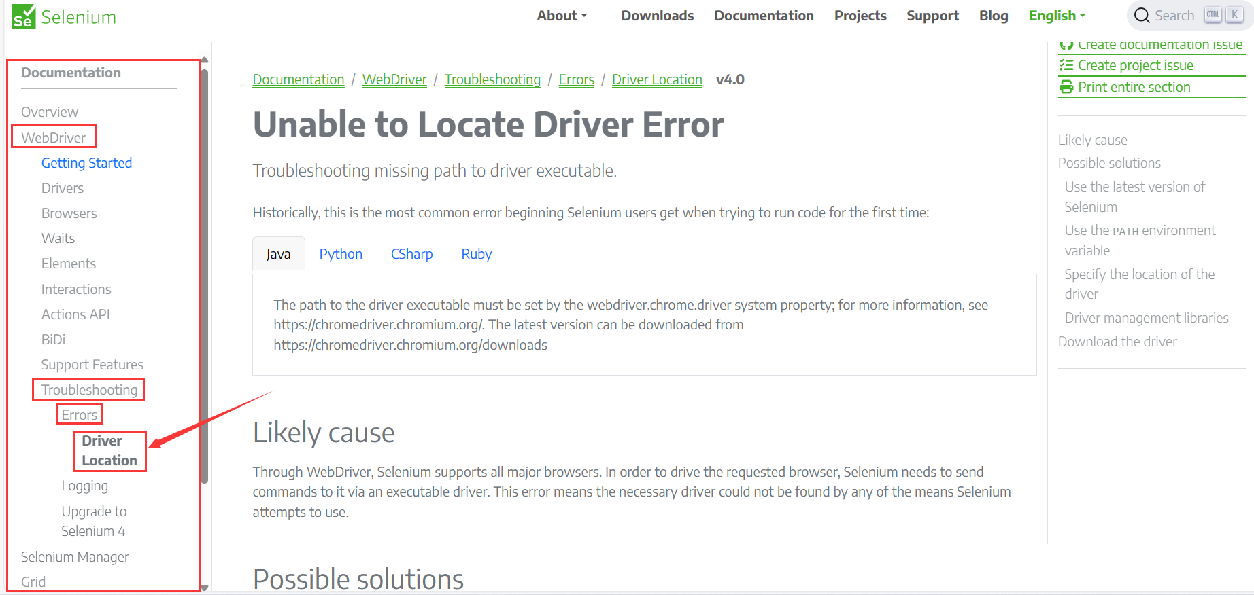This screenshot has height=595, width=1254.
Task: Open Overview in the sidebar
Action: click(x=50, y=112)
